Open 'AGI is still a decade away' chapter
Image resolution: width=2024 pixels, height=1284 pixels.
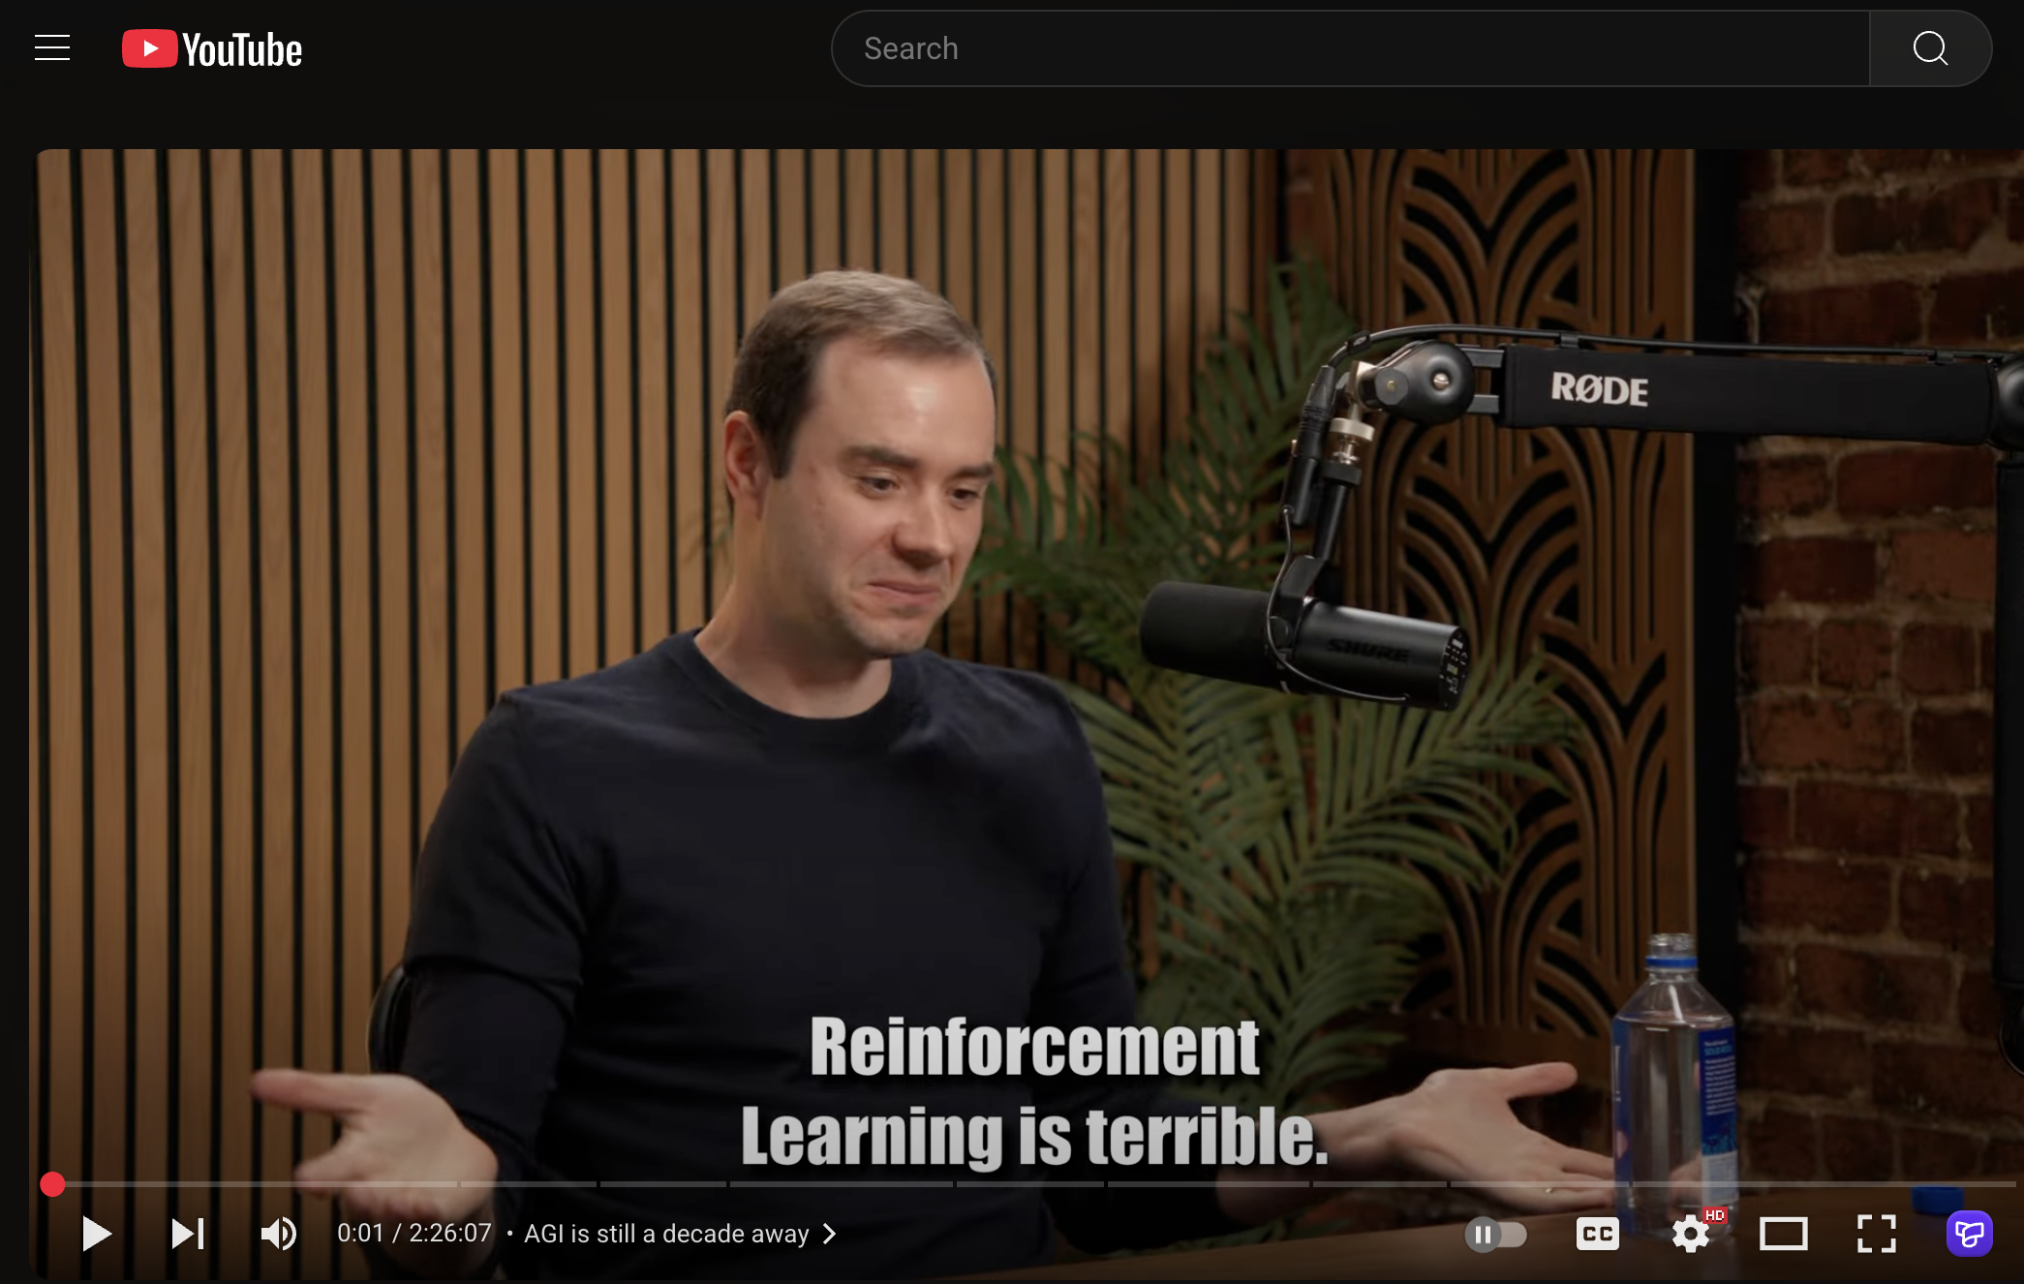tap(666, 1234)
